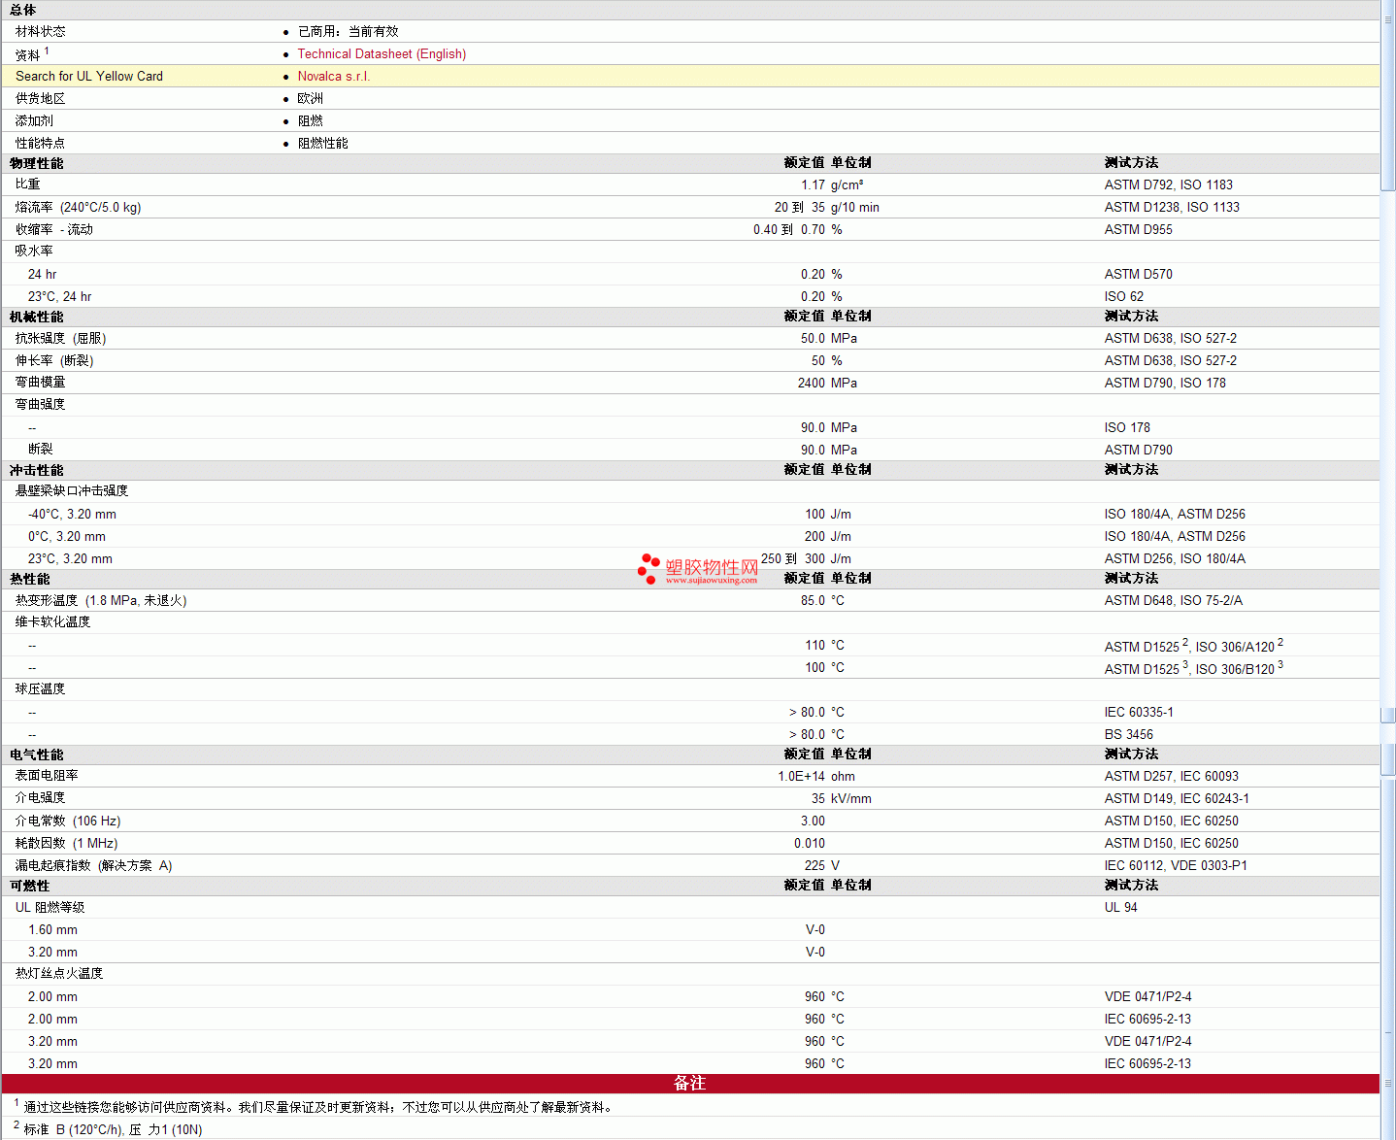Click the '物理性能' section header

click(x=37, y=163)
